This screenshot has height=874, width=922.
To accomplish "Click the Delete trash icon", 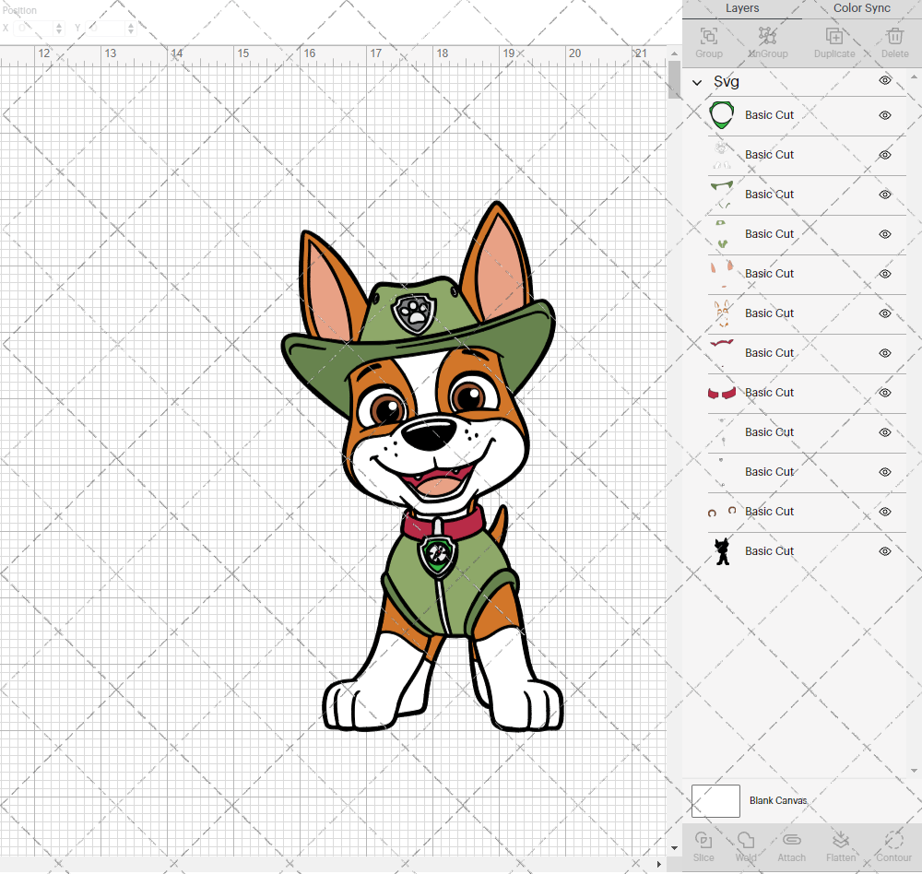I will click(x=894, y=36).
